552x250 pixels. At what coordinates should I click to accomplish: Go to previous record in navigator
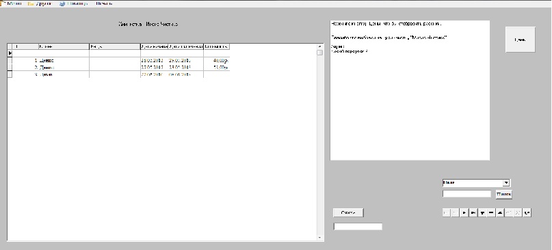(456, 212)
